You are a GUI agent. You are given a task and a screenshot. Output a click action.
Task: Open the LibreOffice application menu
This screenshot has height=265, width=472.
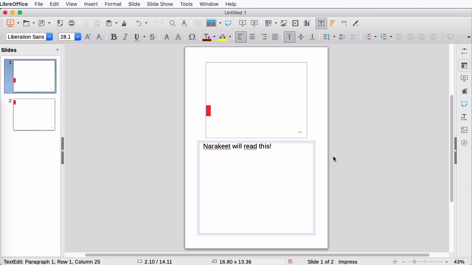[14, 4]
